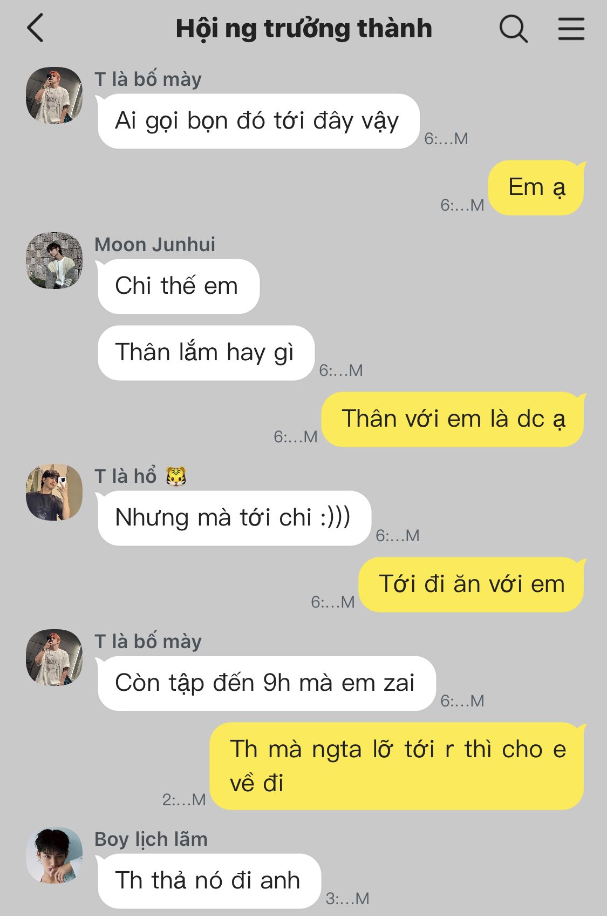Tap yellow bubble 'Thân với em là dc ạ'
This screenshot has height=916, width=607.
(x=453, y=419)
